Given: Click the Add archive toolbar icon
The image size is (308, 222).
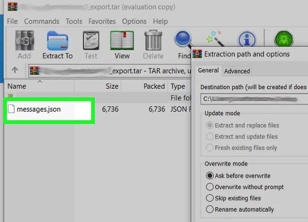Looking at the screenshot, I should pos(24,41).
